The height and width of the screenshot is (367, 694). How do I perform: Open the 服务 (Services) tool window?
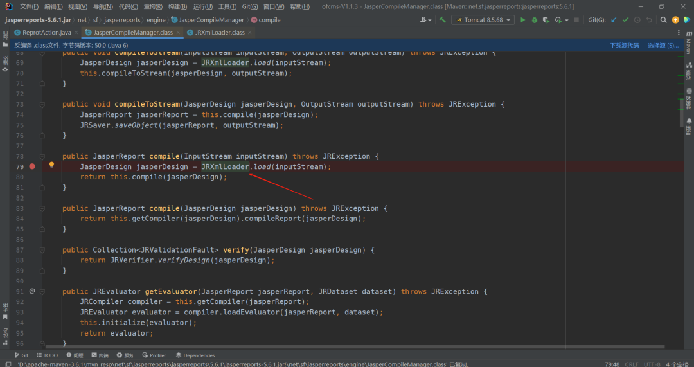(x=125, y=355)
